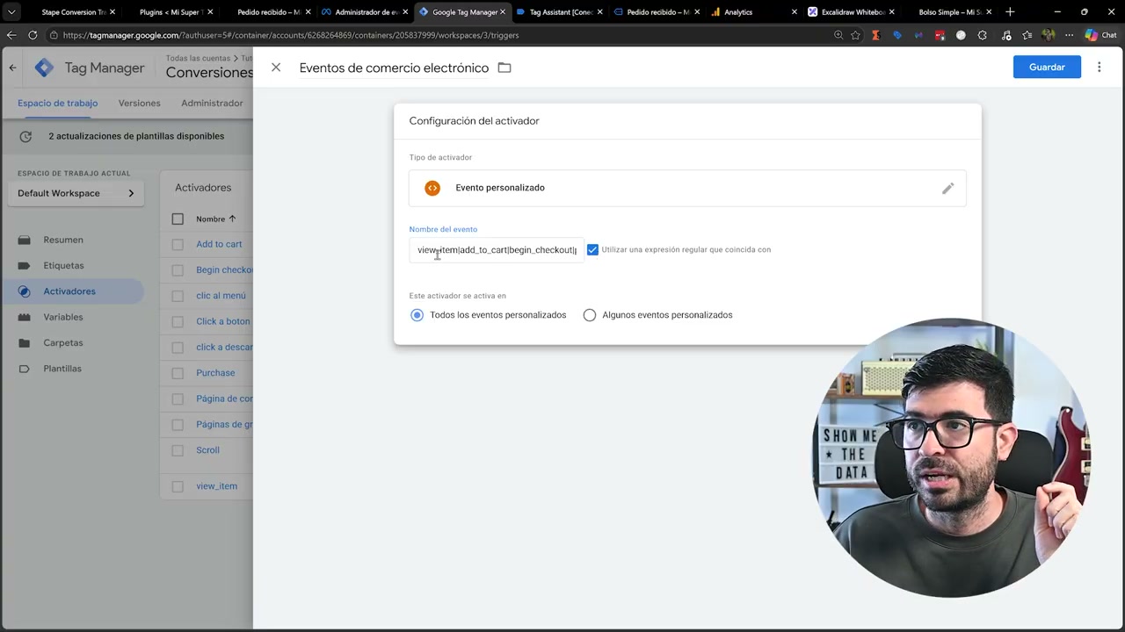The height and width of the screenshot is (632, 1125).
Task: Open Resumen in the sidebar
Action: (x=63, y=240)
